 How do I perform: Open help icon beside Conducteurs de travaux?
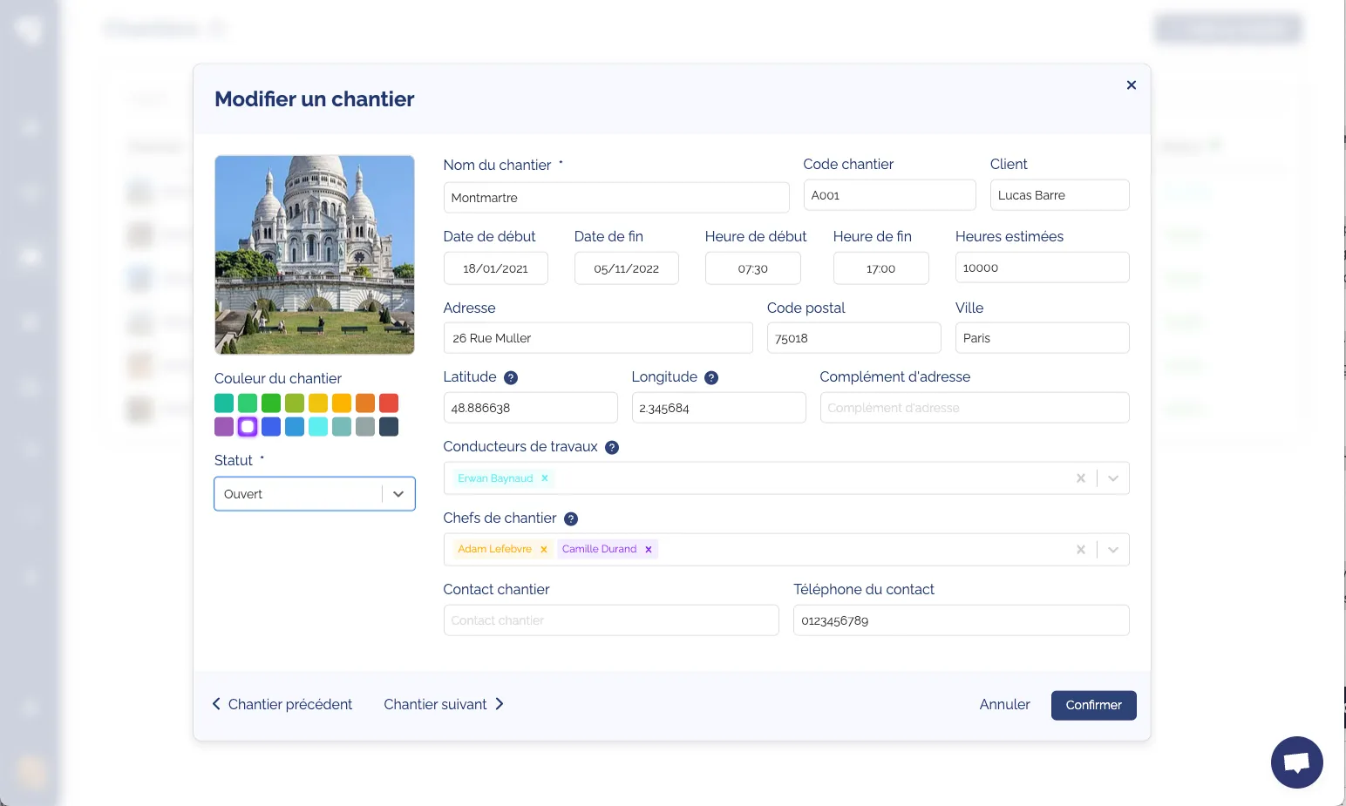(x=612, y=447)
